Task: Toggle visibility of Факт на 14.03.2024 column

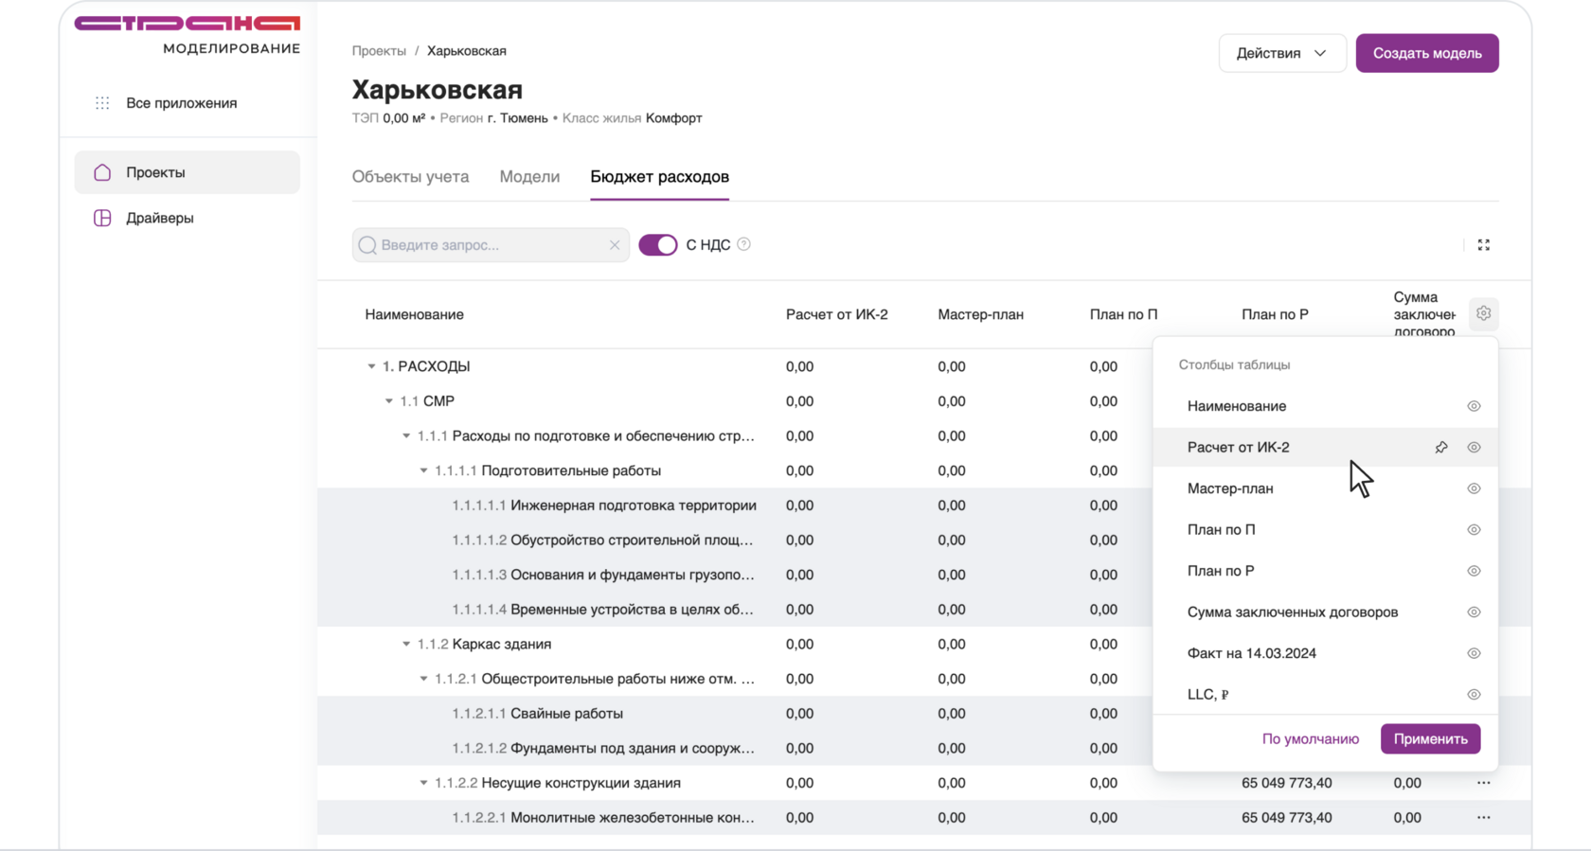Action: click(x=1474, y=653)
